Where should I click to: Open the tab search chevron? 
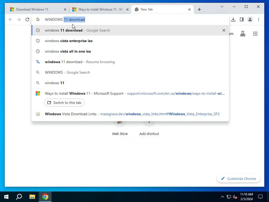point(222,7)
